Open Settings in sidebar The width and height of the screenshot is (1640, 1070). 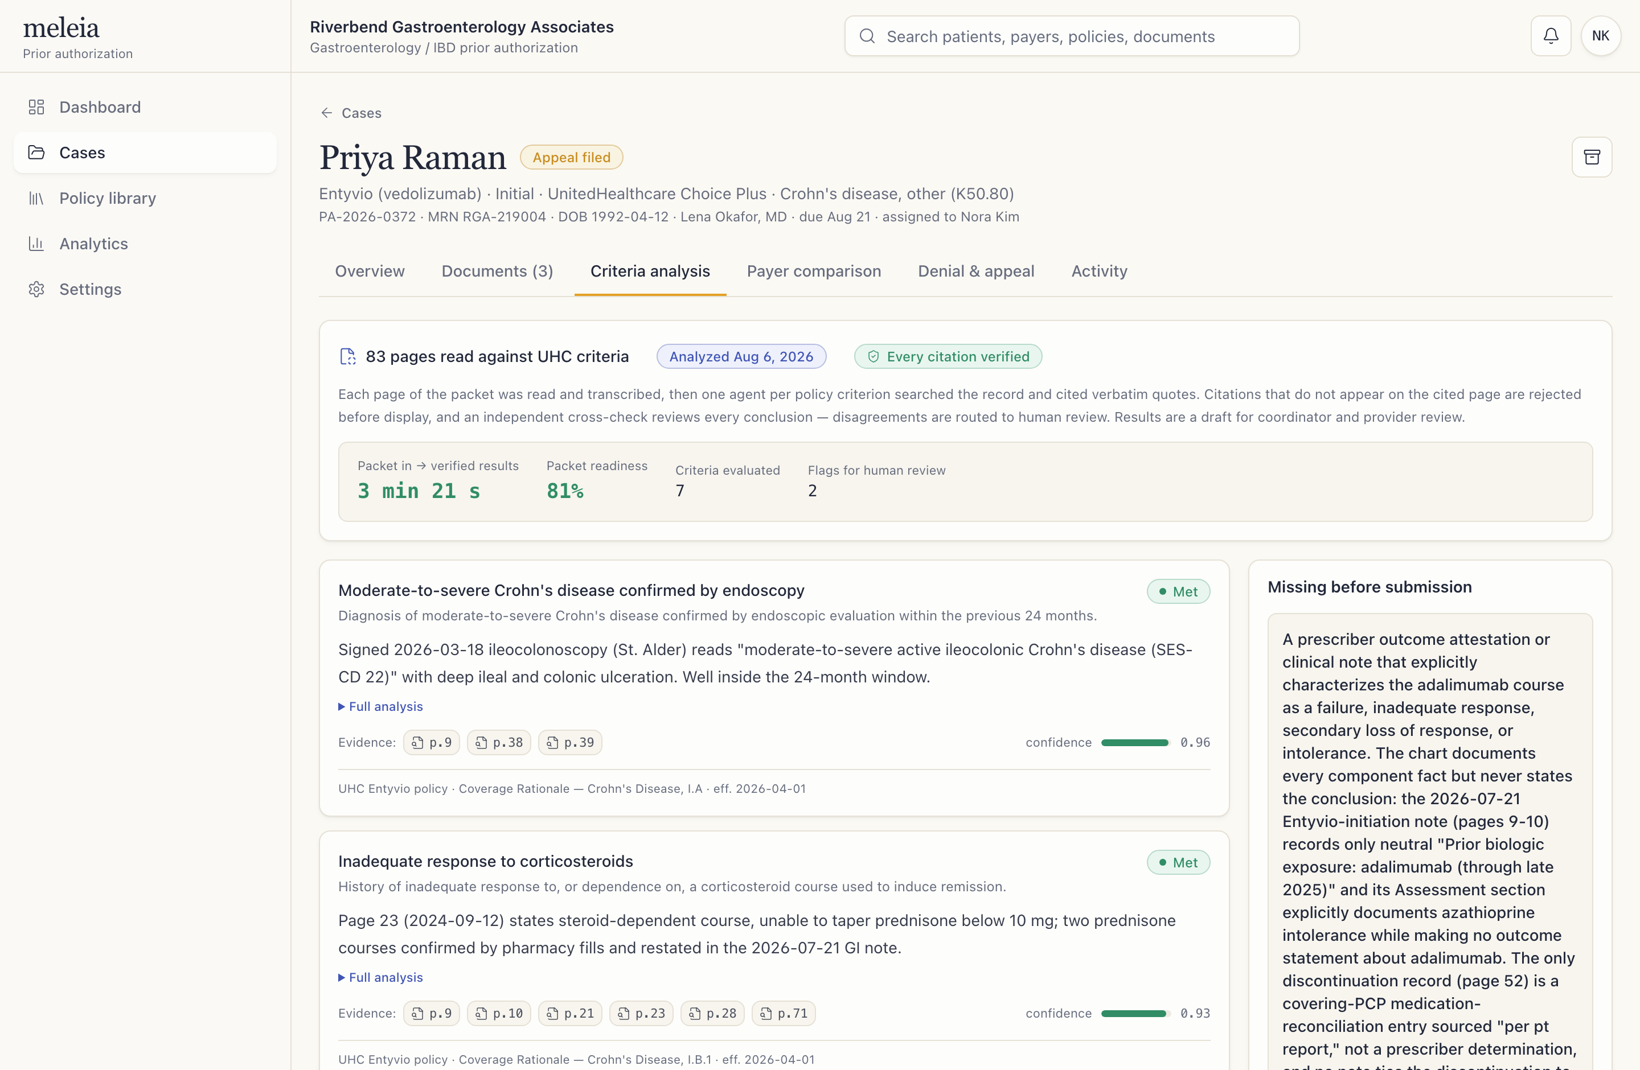145,289
